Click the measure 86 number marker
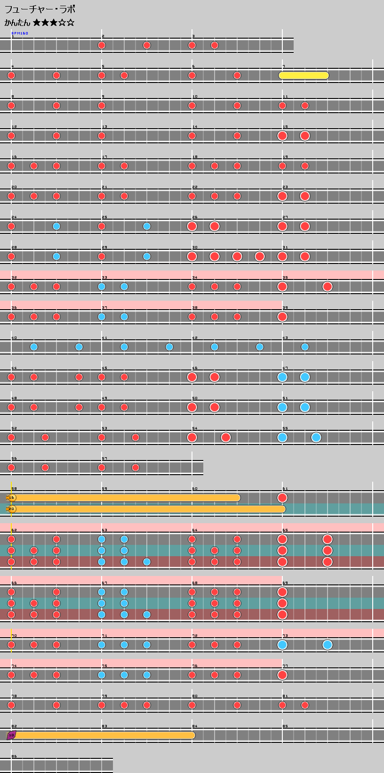The height and width of the screenshot is (773, 384). (x=14, y=757)
